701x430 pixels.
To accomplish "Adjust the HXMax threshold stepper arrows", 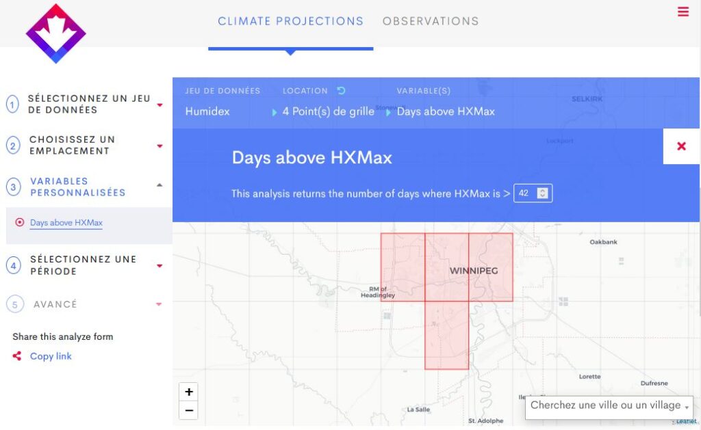I will (x=542, y=193).
